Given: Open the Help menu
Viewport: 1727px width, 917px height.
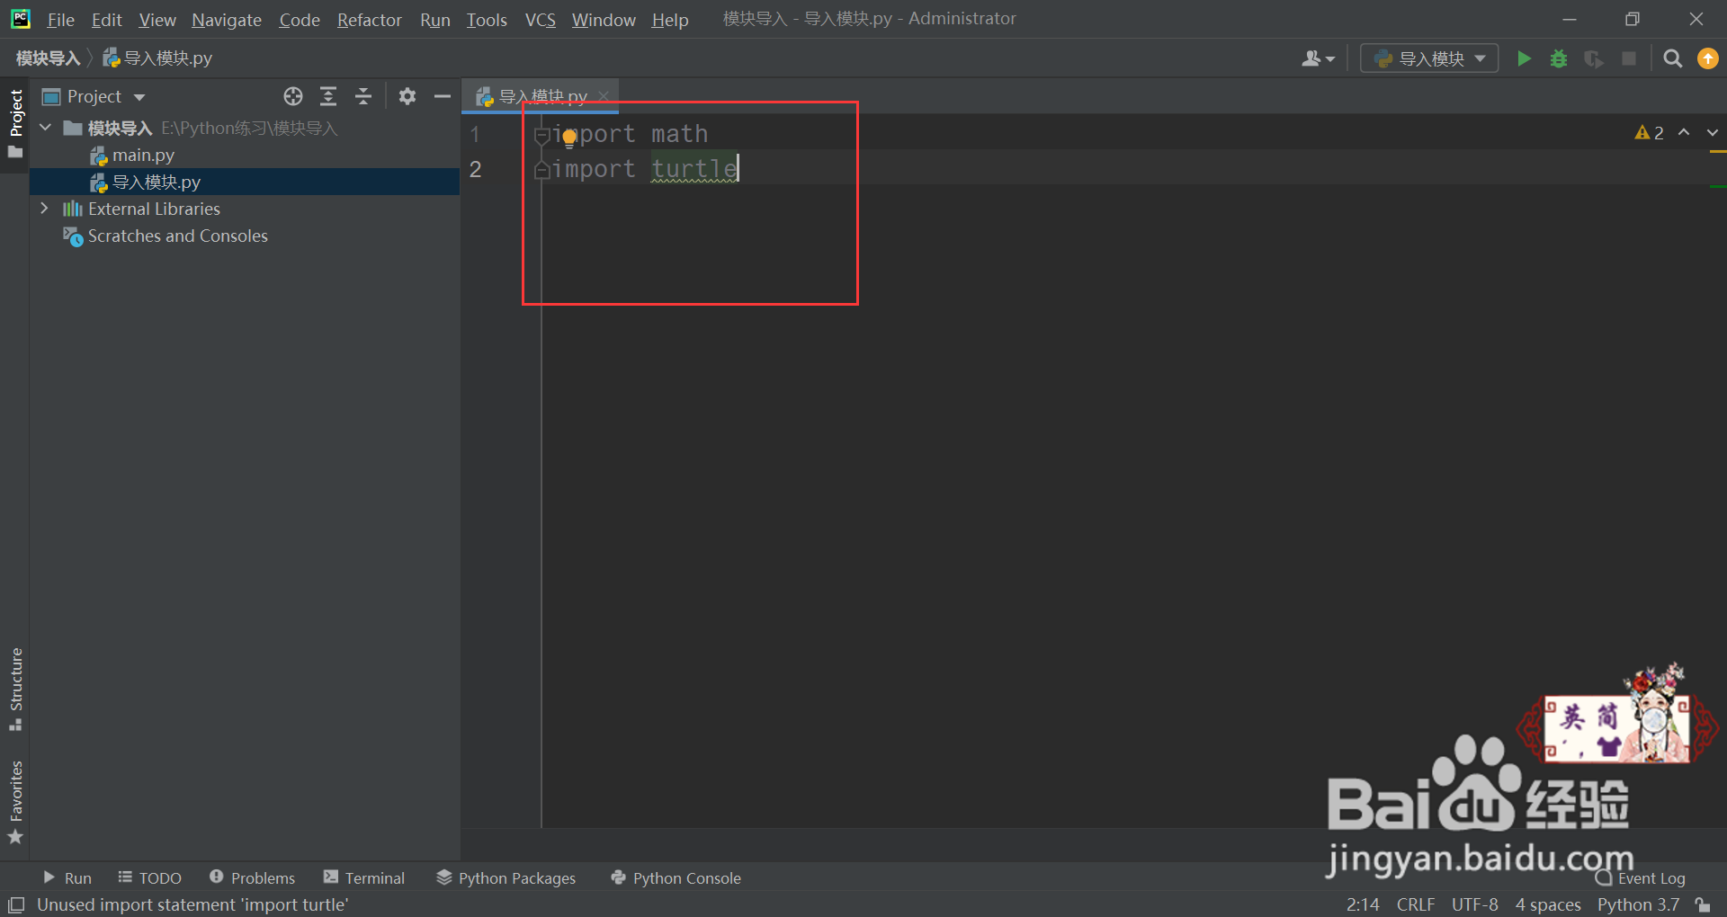Looking at the screenshot, I should [670, 19].
